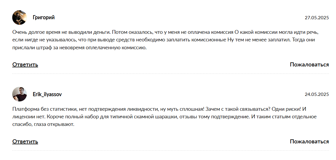Open the Григорий username profile
This screenshot has height=160, width=336.
pyautogui.click(x=44, y=17)
